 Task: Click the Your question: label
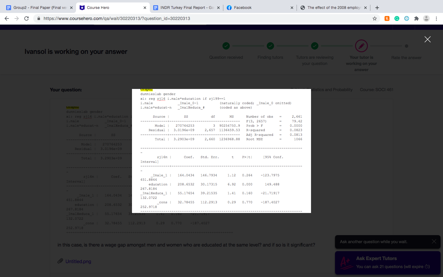pyautogui.click(x=66, y=90)
